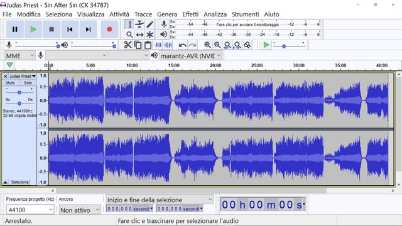402x226 pixels.
Task: Click the Zoom In icon
Action: click(x=207, y=45)
